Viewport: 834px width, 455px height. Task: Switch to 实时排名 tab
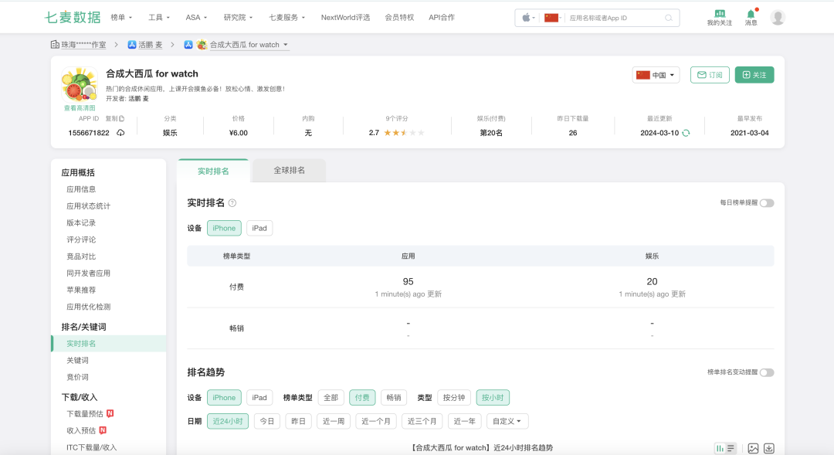point(213,171)
